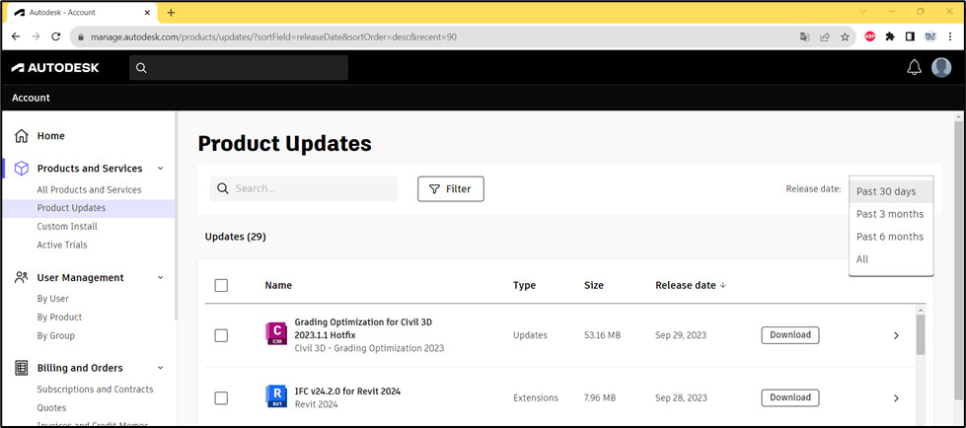Open Quotes under Billing and Orders

[51, 407]
